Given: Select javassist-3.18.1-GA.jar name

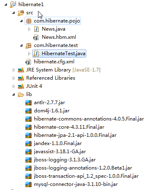Looking at the screenshot, I should 60,152.
